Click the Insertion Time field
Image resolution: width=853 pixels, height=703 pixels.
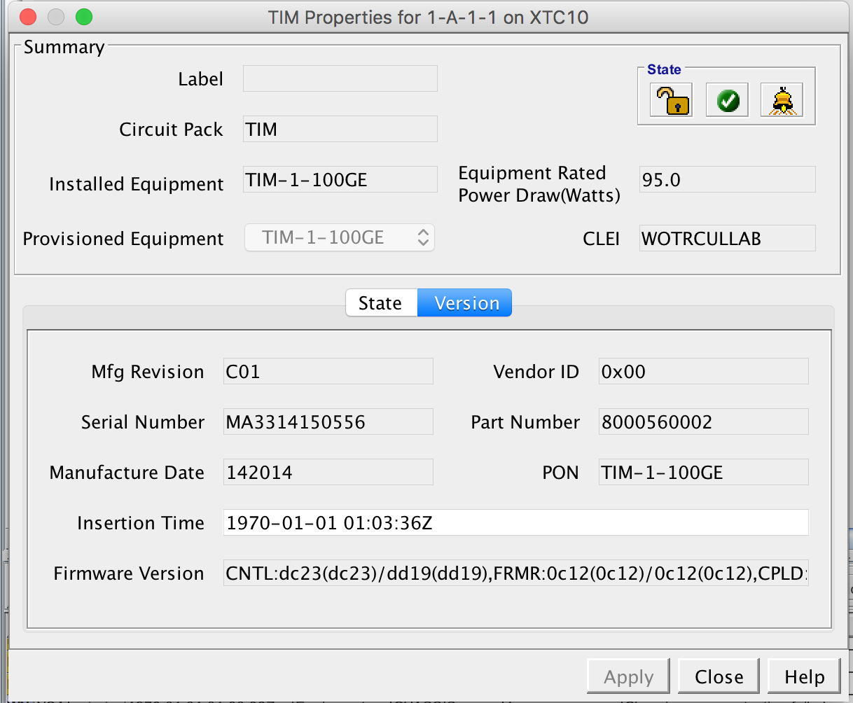tap(515, 522)
